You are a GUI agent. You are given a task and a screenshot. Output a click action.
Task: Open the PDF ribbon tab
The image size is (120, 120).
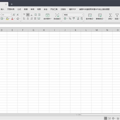(72, 9)
